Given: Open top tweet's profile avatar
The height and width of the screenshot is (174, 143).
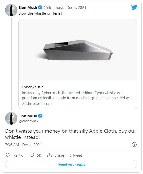Looking at the screenshot, I should (x=11, y=10).
